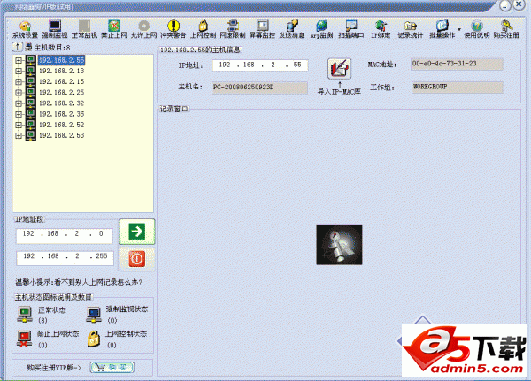Expand the 192.168.2.32 tree node

tap(19, 103)
